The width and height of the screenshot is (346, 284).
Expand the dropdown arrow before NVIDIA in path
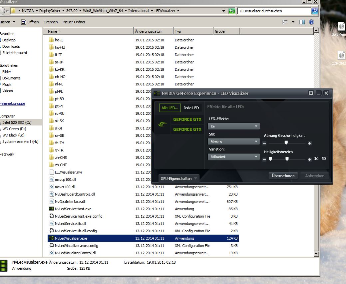click(x=19, y=11)
